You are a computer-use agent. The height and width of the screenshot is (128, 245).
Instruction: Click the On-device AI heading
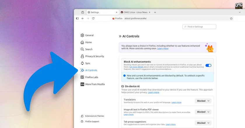pos(132,86)
